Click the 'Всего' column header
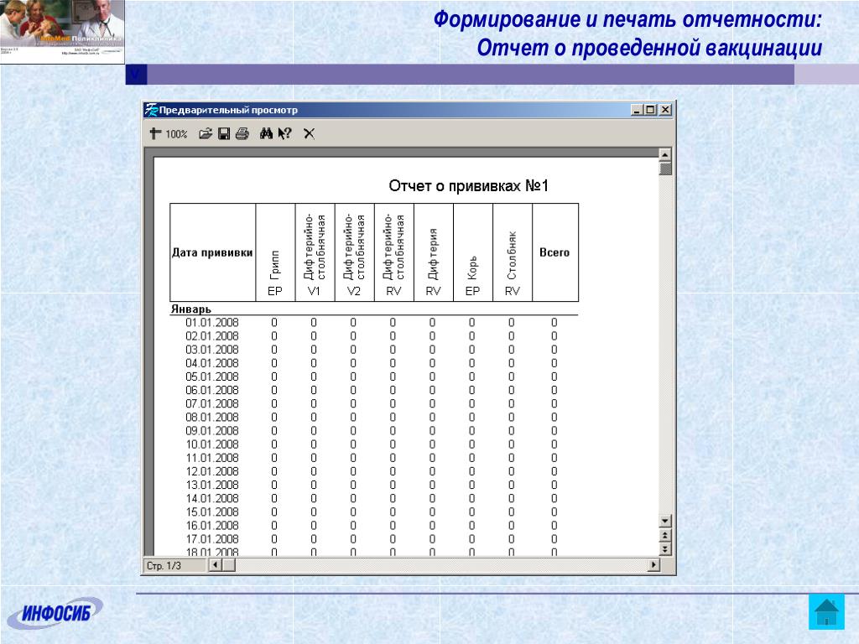The width and height of the screenshot is (859, 644). (554, 252)
